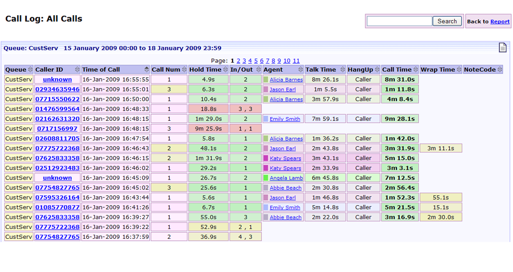The height and width of the screenshot is (272, 513).
Task: Sort by Hold Time column arrows
Action: point(225,69)
